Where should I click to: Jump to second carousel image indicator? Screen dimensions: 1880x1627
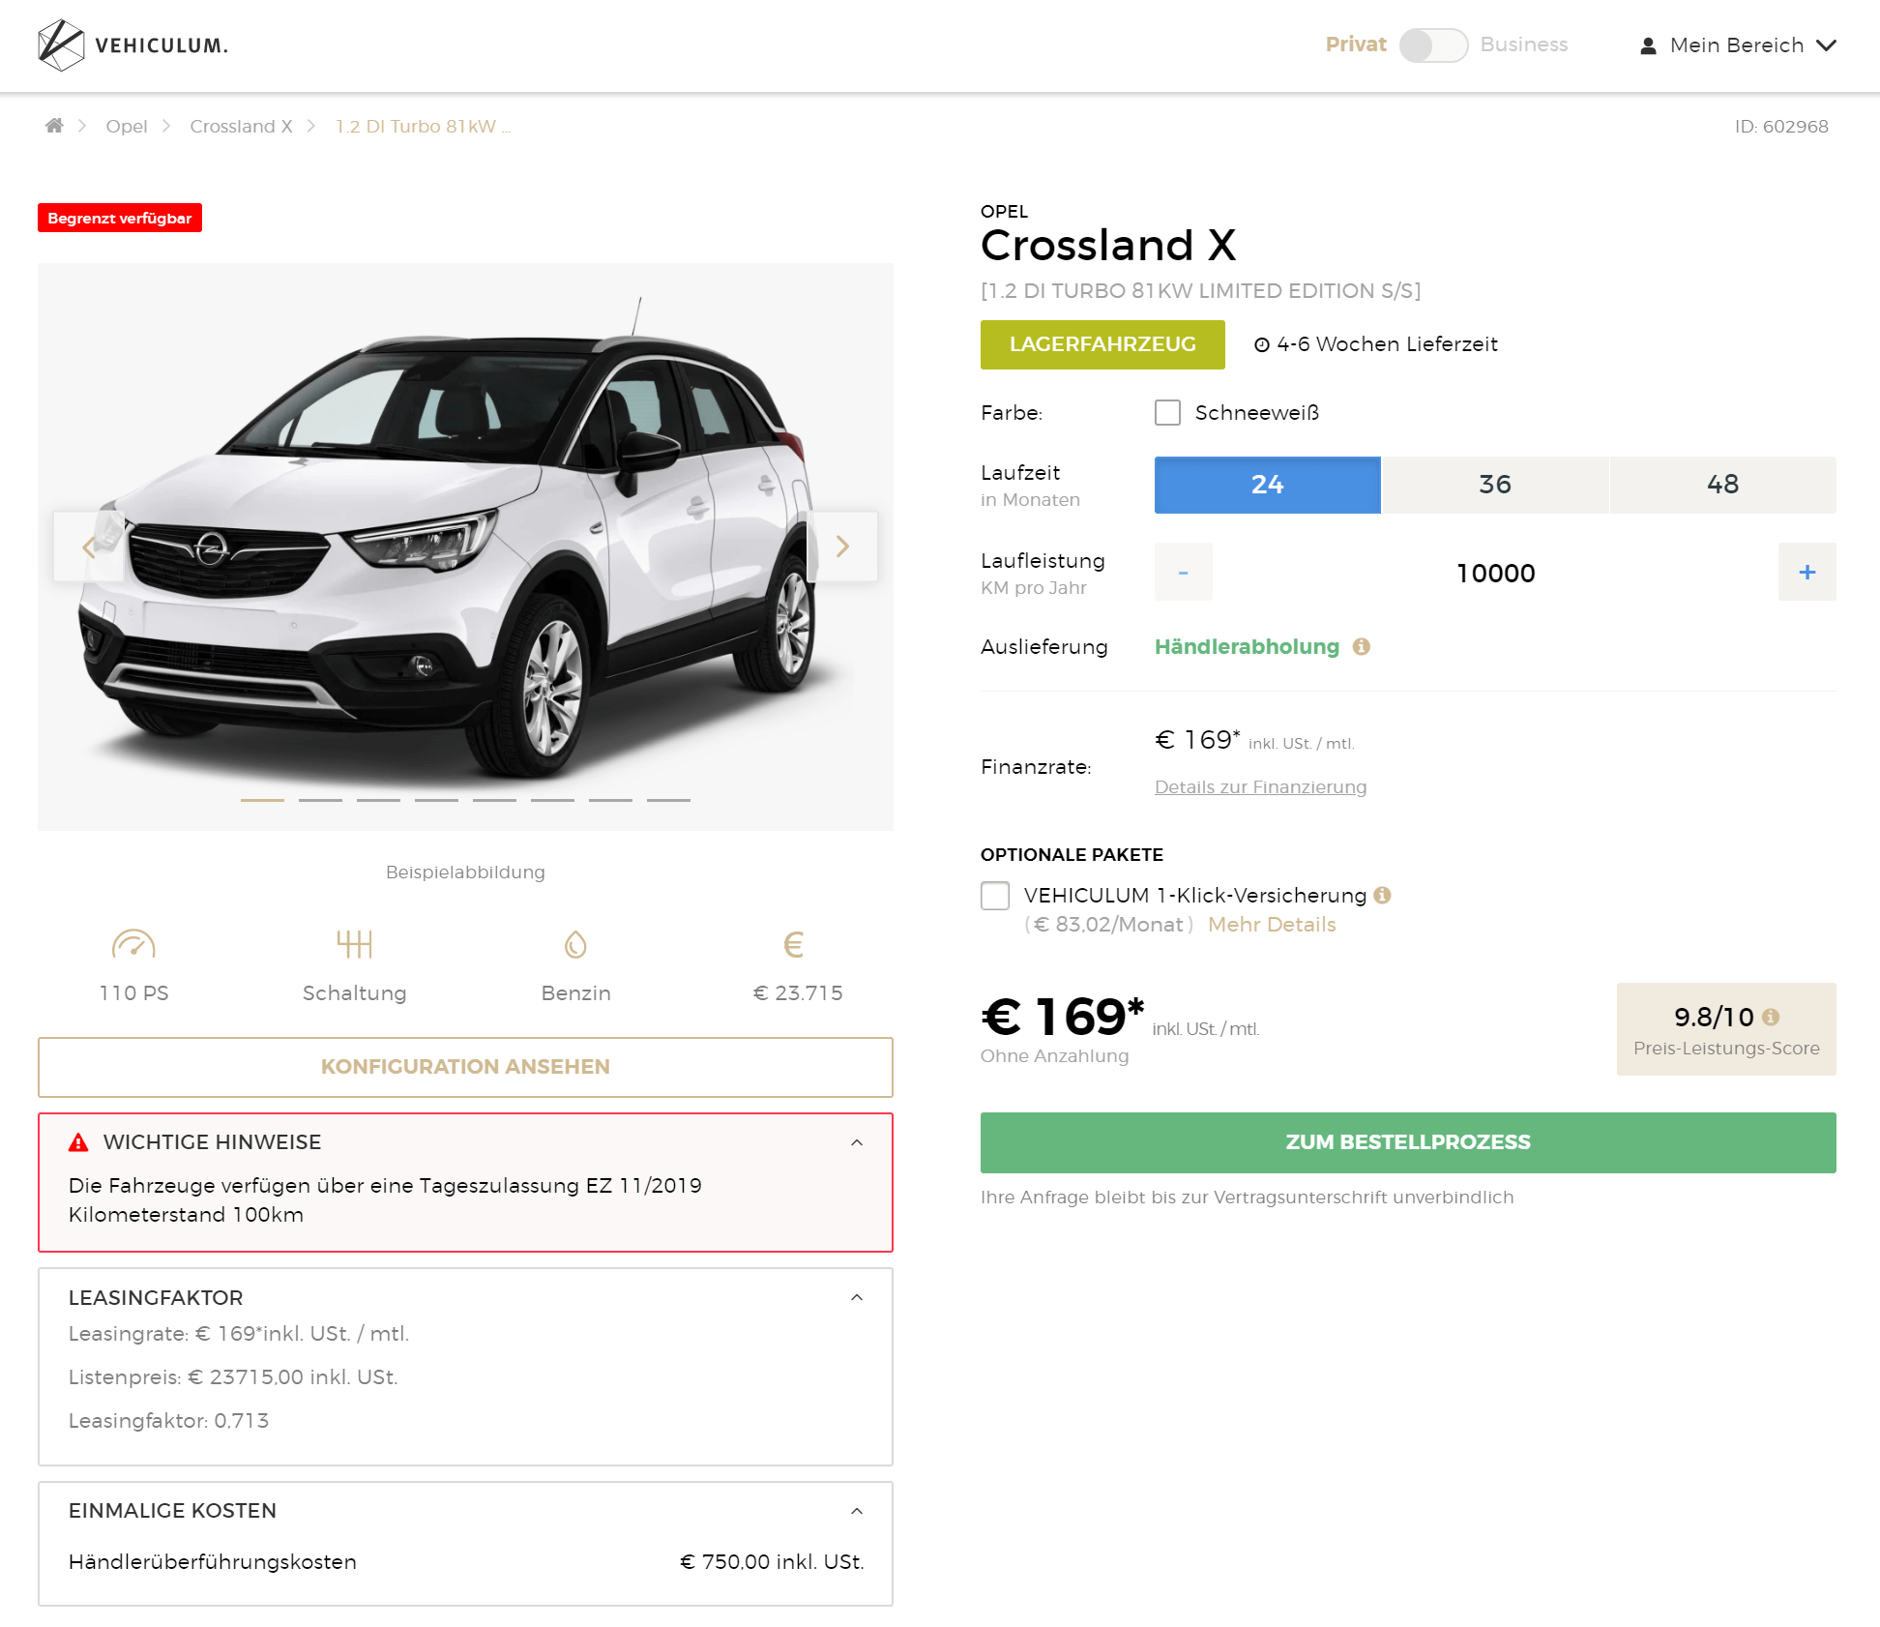(320, 800)
